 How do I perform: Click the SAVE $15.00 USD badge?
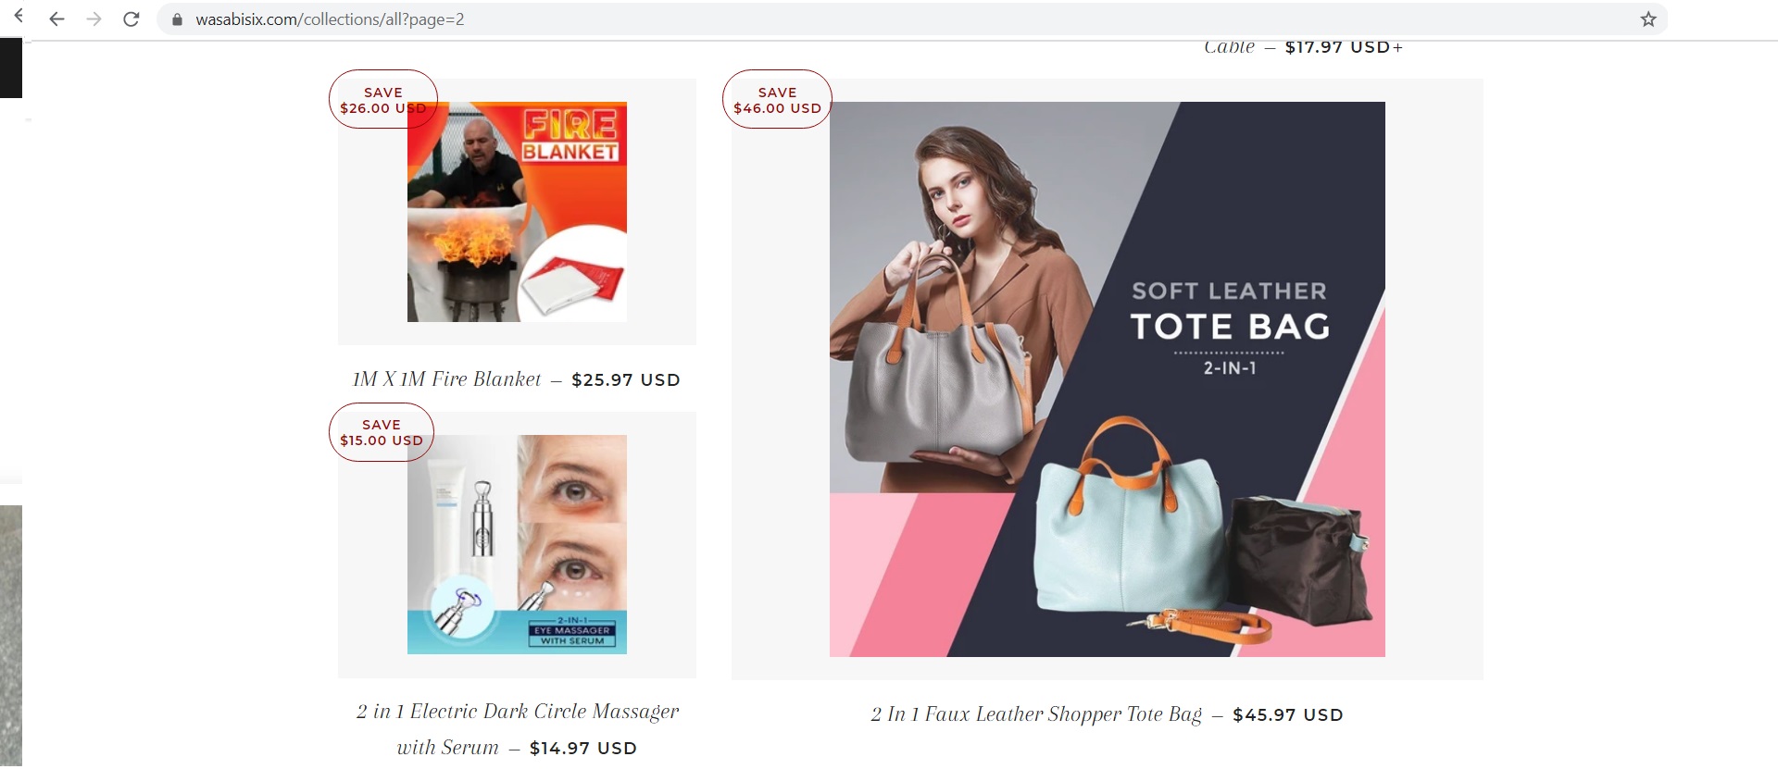[382, 432]
